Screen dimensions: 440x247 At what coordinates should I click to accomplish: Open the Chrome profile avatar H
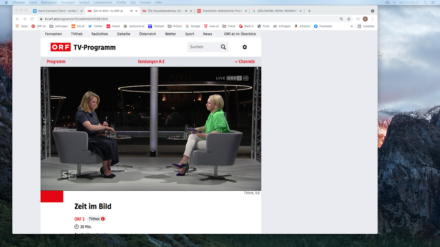[365, 19]
